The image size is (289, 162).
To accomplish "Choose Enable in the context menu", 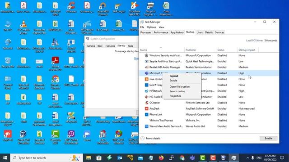I will [x=173, y=81].
